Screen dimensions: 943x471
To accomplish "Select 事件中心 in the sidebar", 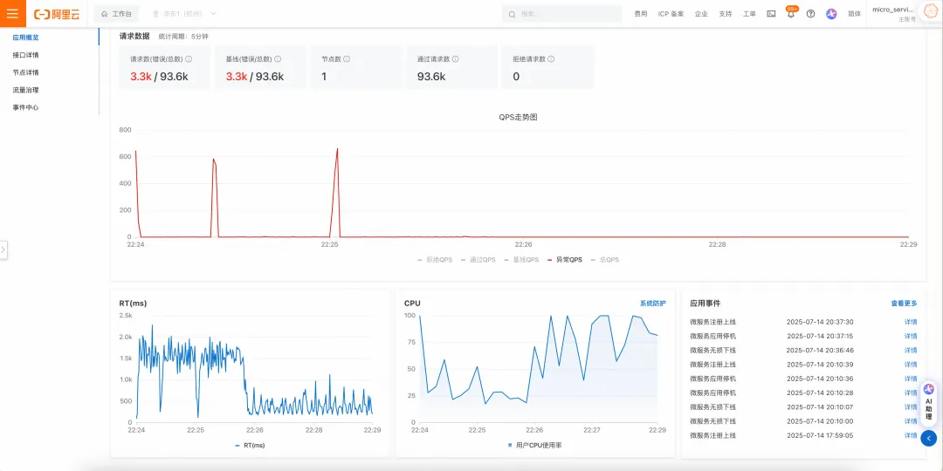I will tap(26, 107).
